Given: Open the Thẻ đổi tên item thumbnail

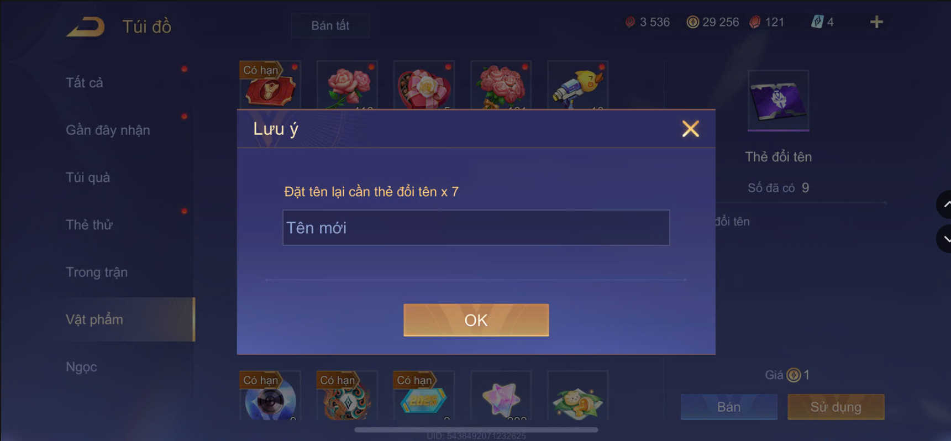Looking at the screenshot, I should pos(779,101).
